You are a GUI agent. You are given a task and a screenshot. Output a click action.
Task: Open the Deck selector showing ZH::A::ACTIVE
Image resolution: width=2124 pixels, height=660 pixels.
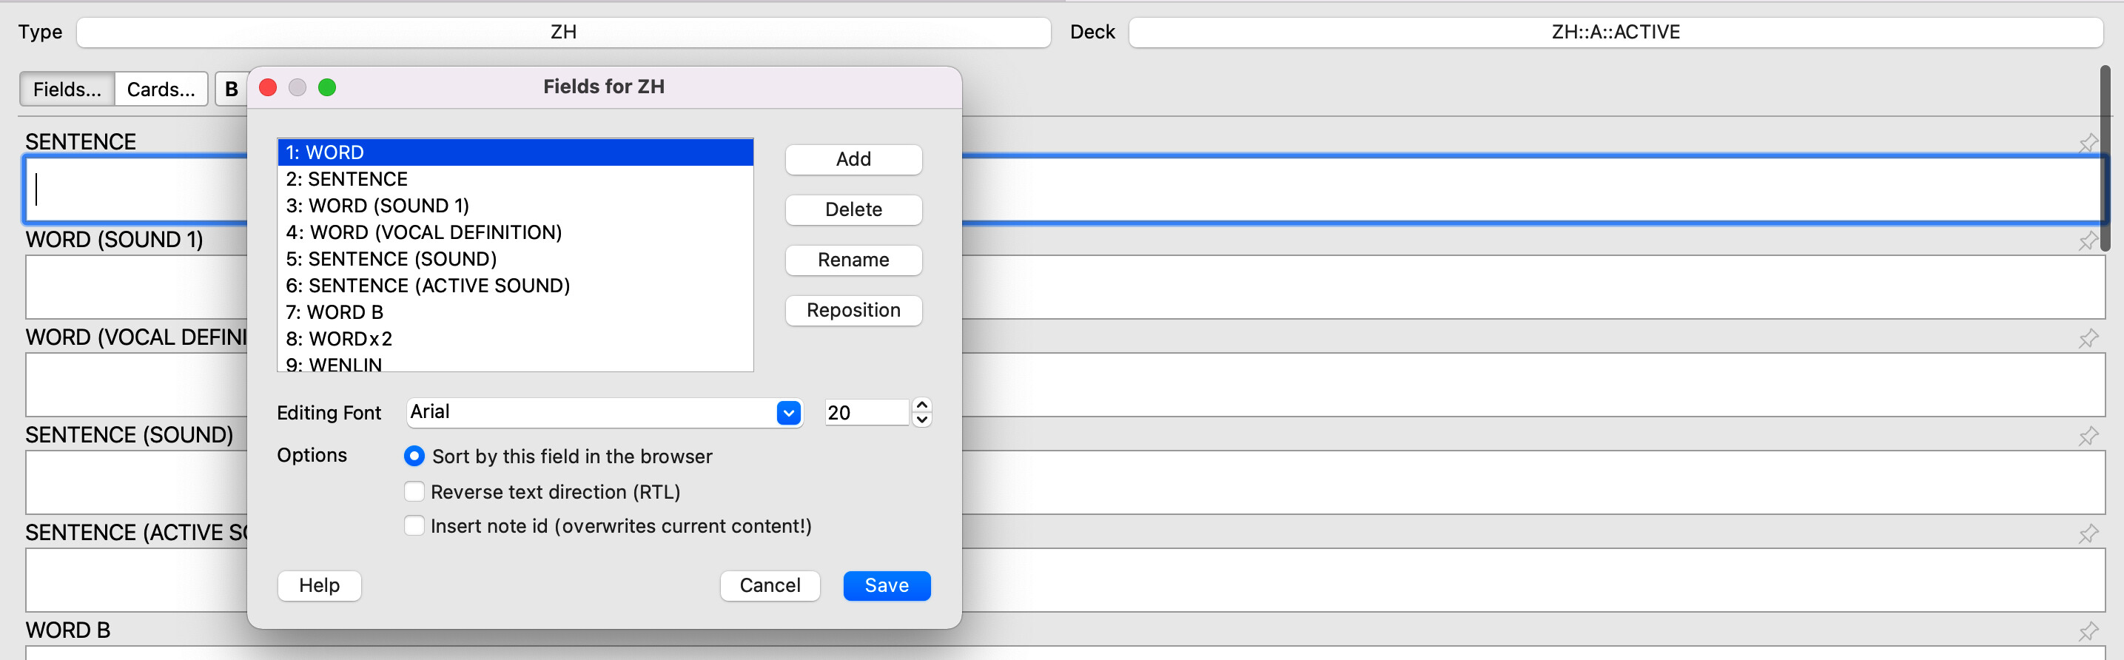(1616, 32)
